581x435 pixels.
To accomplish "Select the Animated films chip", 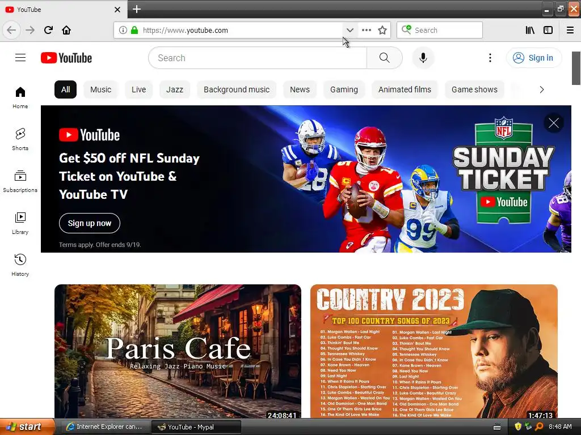I will click(x=405, y=89).
